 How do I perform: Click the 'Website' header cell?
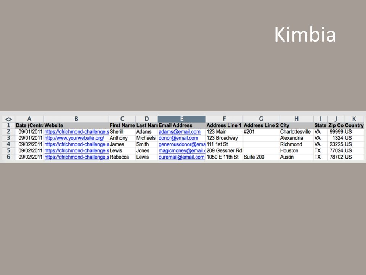pos(76,125)
